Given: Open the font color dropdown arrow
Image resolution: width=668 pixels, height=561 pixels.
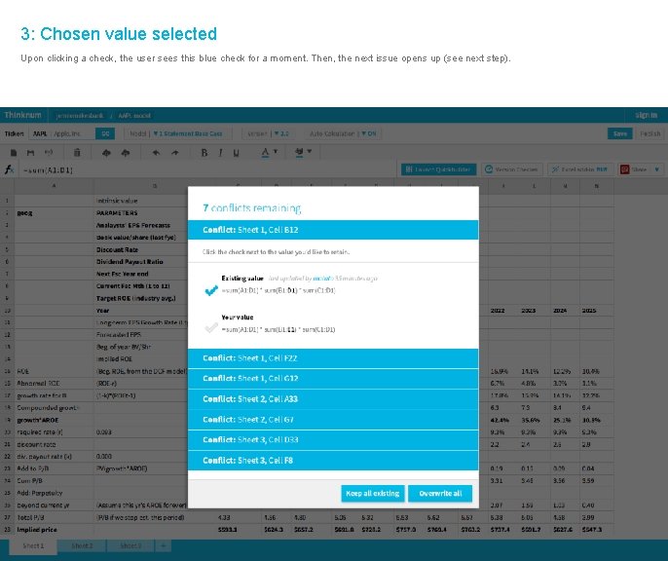Looking at the screenshot, I should [x=276, y=151].
